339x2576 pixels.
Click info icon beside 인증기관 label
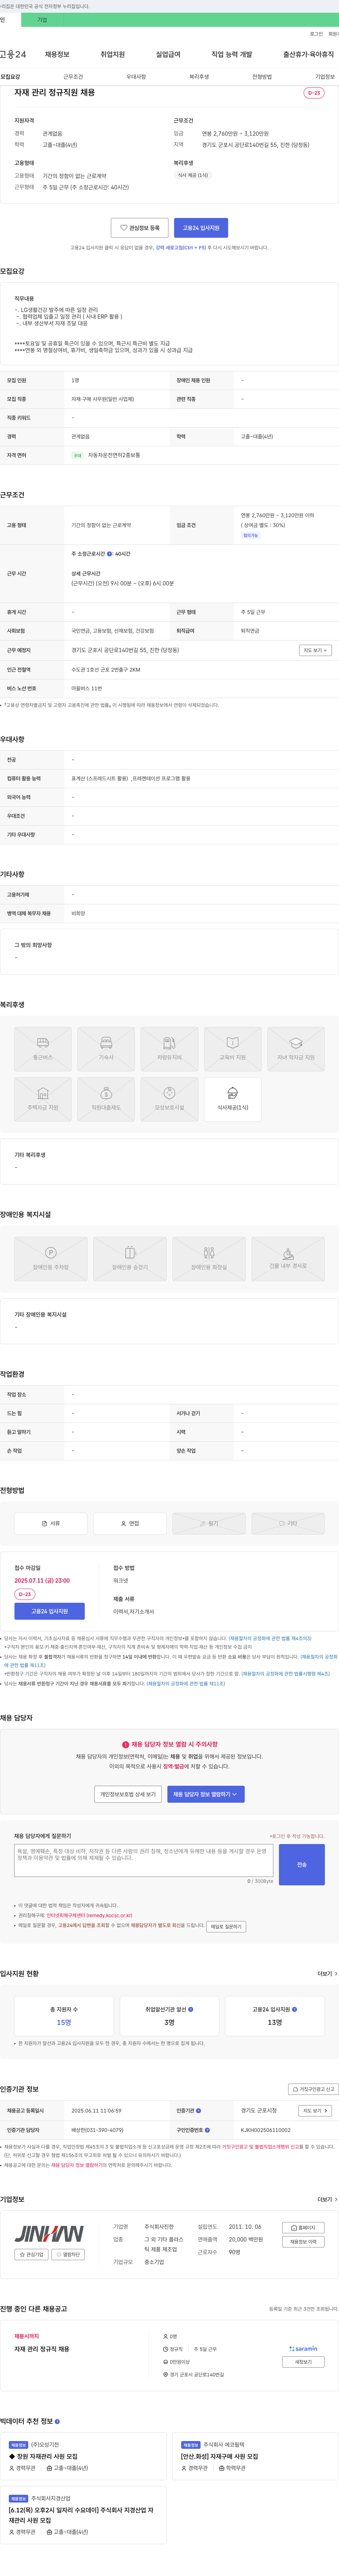point(198,2111)
